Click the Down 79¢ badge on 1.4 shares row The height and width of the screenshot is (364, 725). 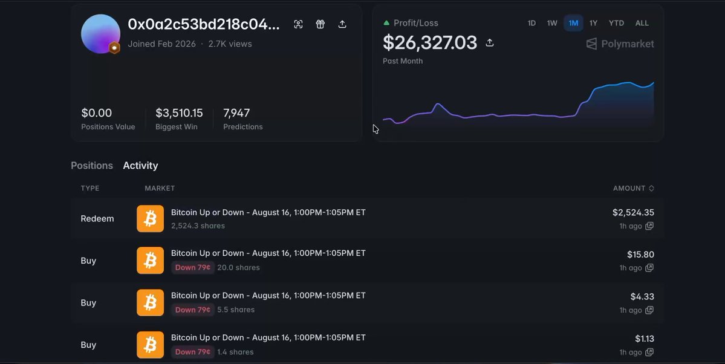pyautogui.click(x=193, y=351)
